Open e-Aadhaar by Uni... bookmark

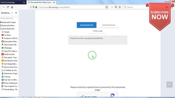(x=10, y=70)
